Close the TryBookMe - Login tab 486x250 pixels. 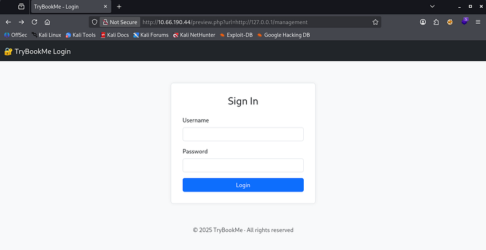(106, 7)
